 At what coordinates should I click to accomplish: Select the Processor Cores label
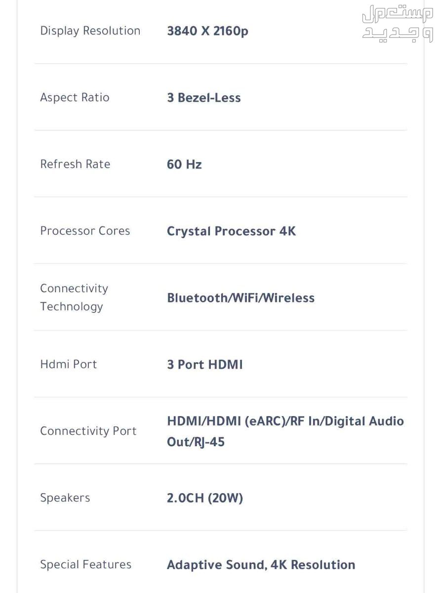tap(85, 231)
